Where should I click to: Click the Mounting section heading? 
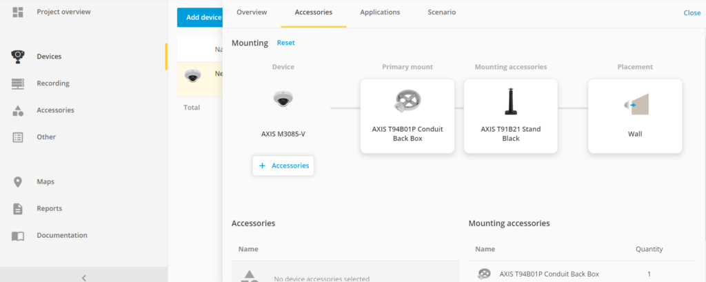(x=250, y=43)
